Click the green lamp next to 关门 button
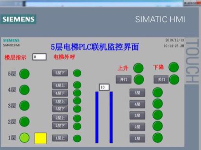 [174, 79]
